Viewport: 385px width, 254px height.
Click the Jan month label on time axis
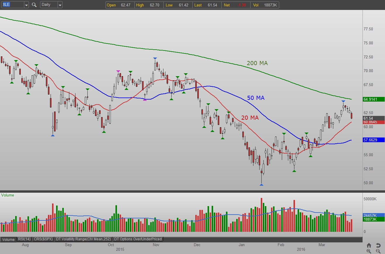point(241,245)
